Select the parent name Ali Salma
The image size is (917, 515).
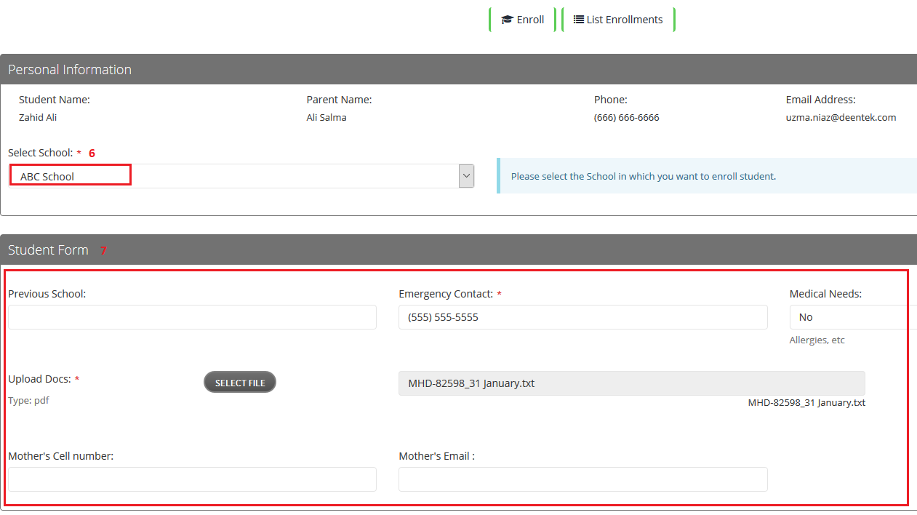pos(327,117)
